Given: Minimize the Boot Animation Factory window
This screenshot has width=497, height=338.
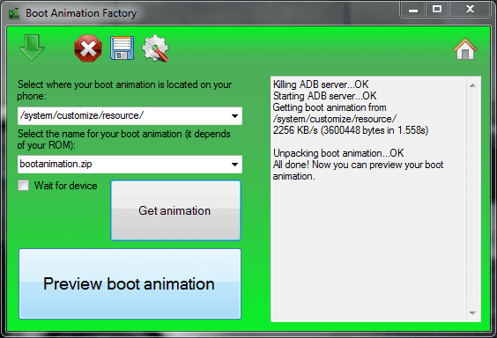Looking at the screenshot, I should 413,11.
